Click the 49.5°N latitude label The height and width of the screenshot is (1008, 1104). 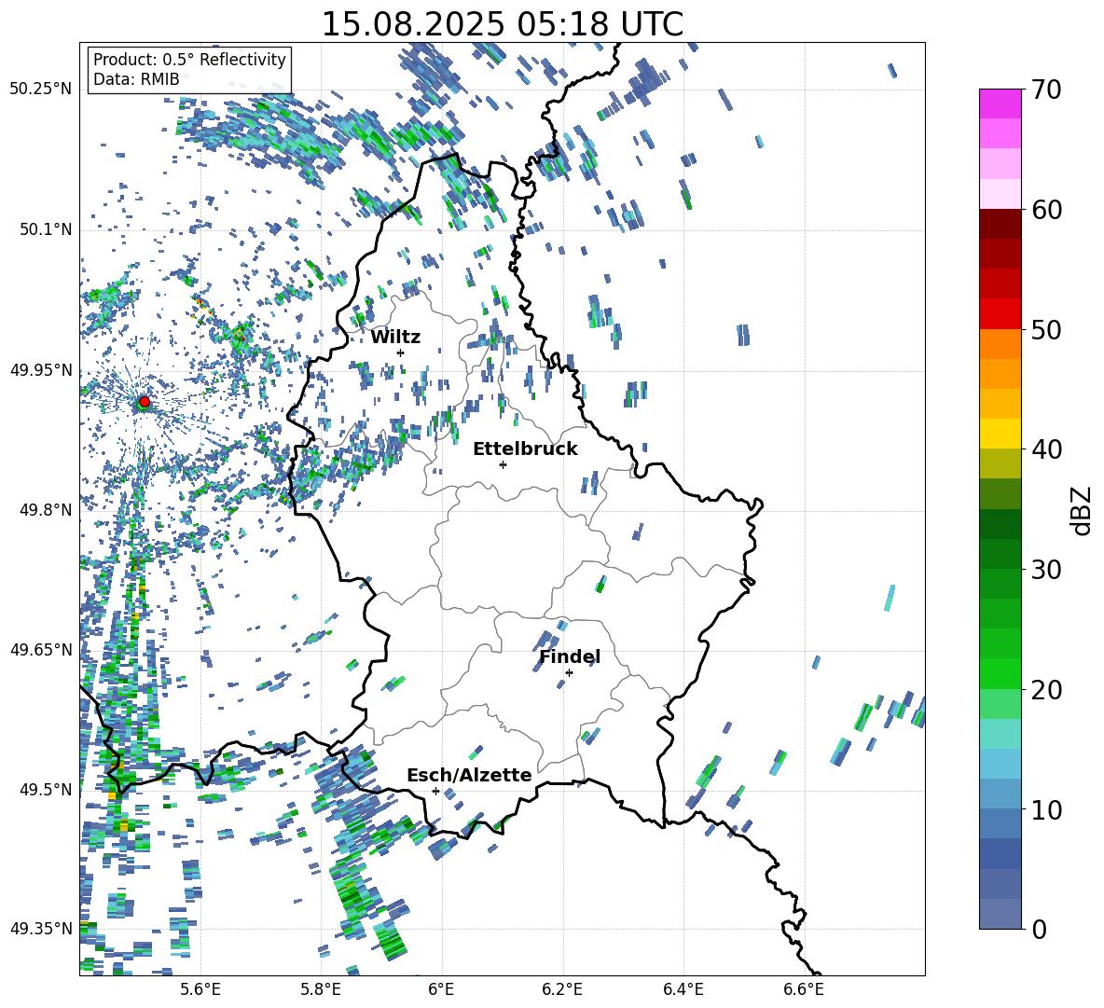pyautogui.click(x=45, y=790)
